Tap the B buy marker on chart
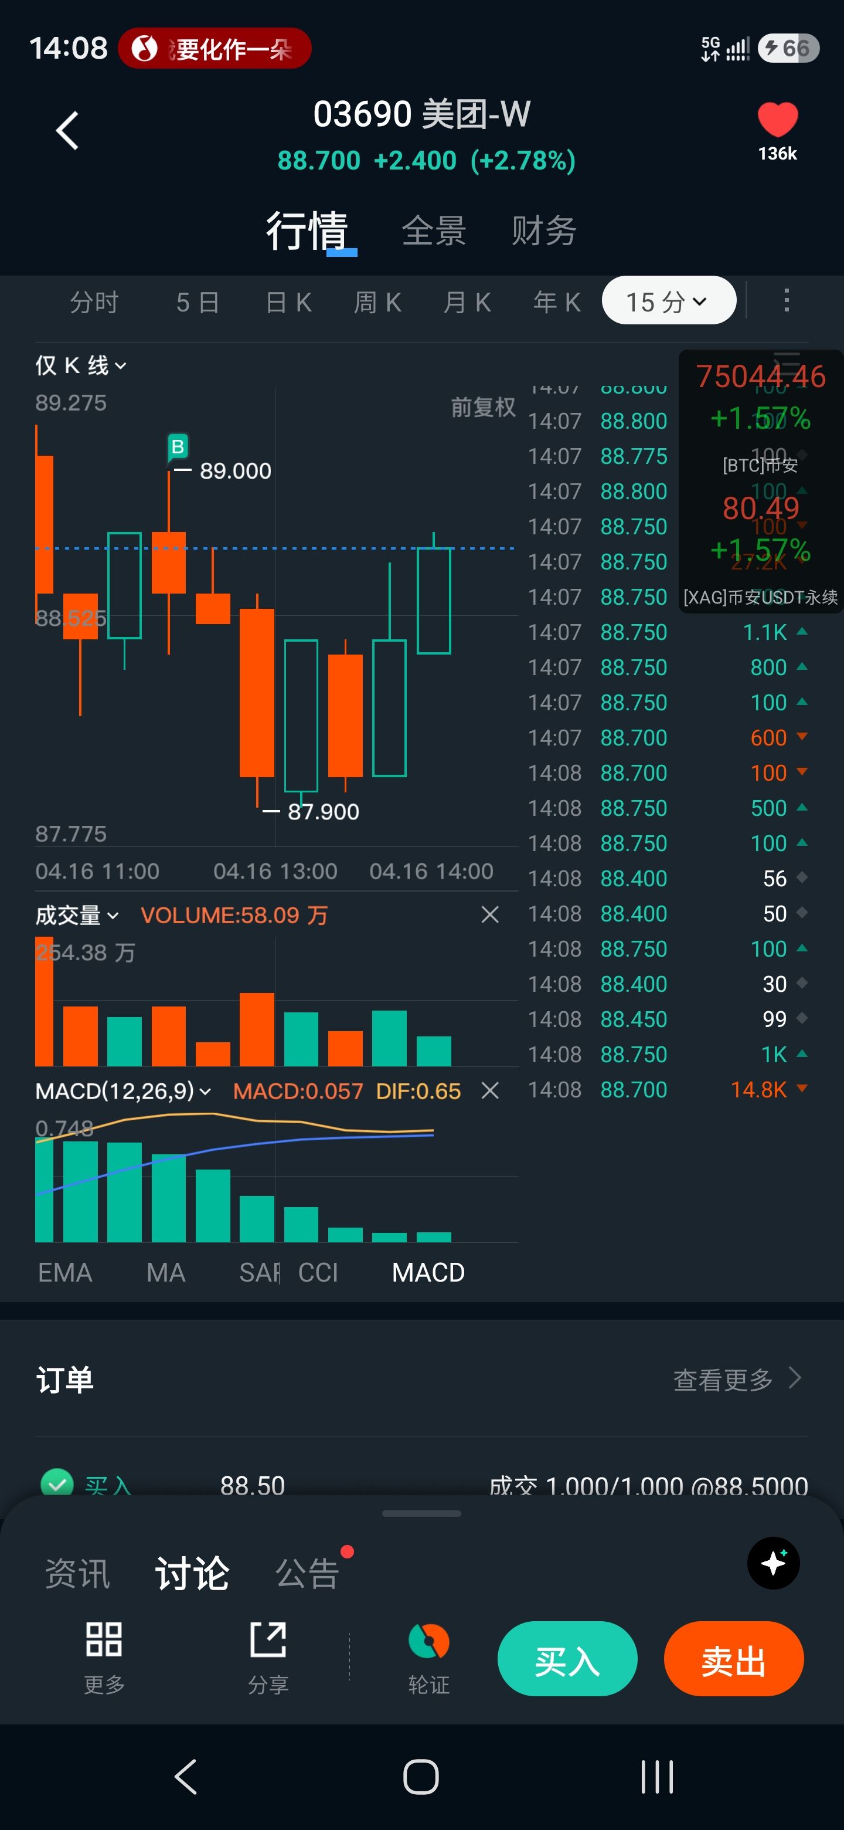844x1830 pixels. 178,447
